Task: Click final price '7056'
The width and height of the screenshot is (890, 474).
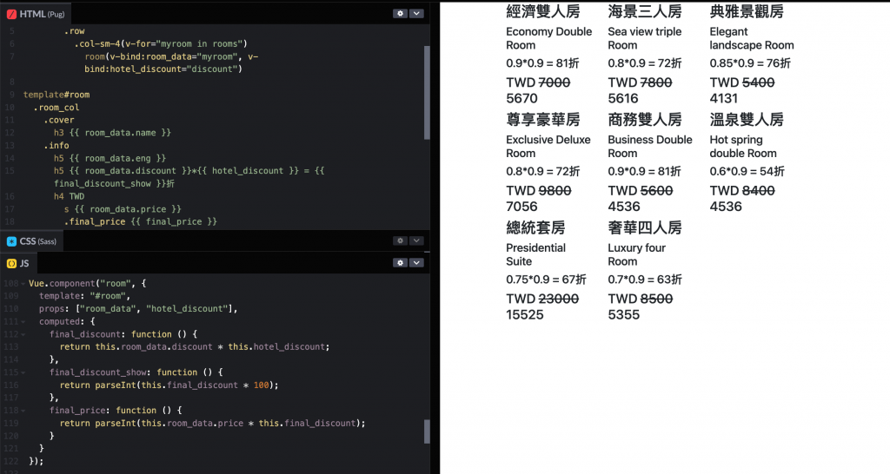Action: (521, 207)
